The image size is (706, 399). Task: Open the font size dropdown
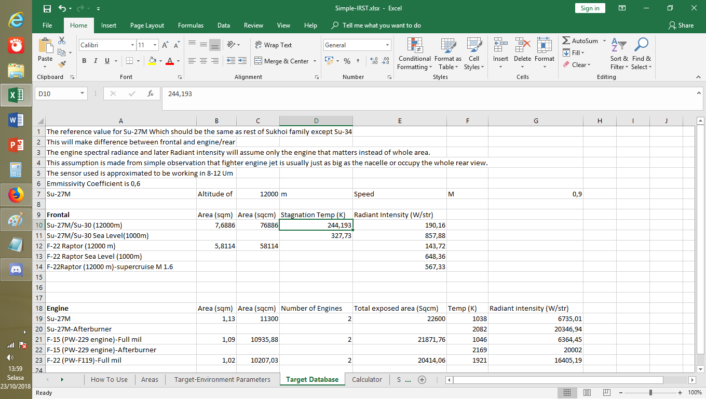click(154, 45)
